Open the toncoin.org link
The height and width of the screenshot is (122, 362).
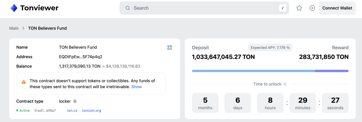[x=92, y=111]
